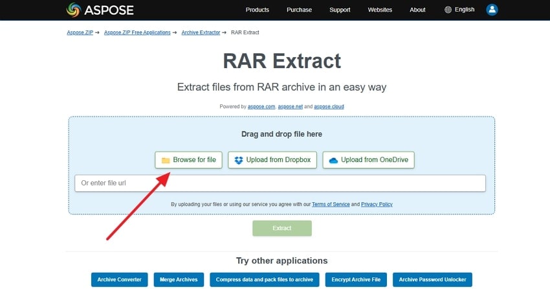550x289 pixels.
Task: Click the folder icon in Browse for file
Action: coord(166,160)
